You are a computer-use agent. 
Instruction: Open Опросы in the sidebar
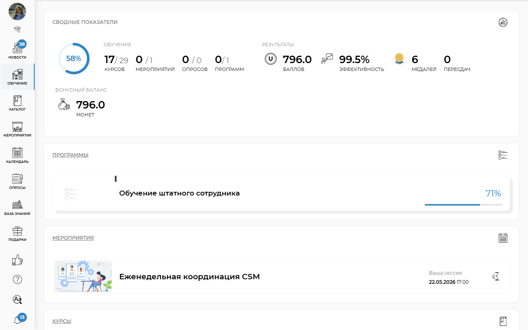coord(17,181)
